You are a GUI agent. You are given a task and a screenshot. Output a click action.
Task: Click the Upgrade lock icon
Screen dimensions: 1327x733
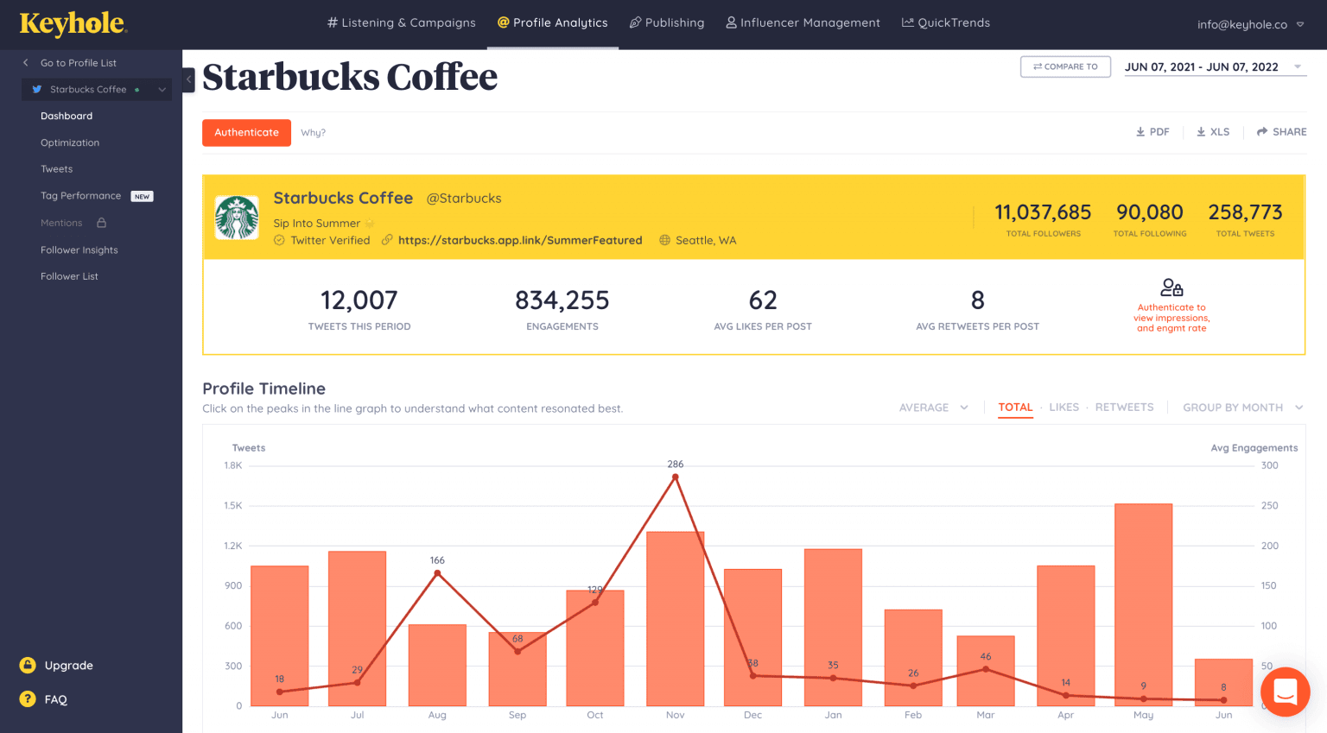[x=26, y=665]
